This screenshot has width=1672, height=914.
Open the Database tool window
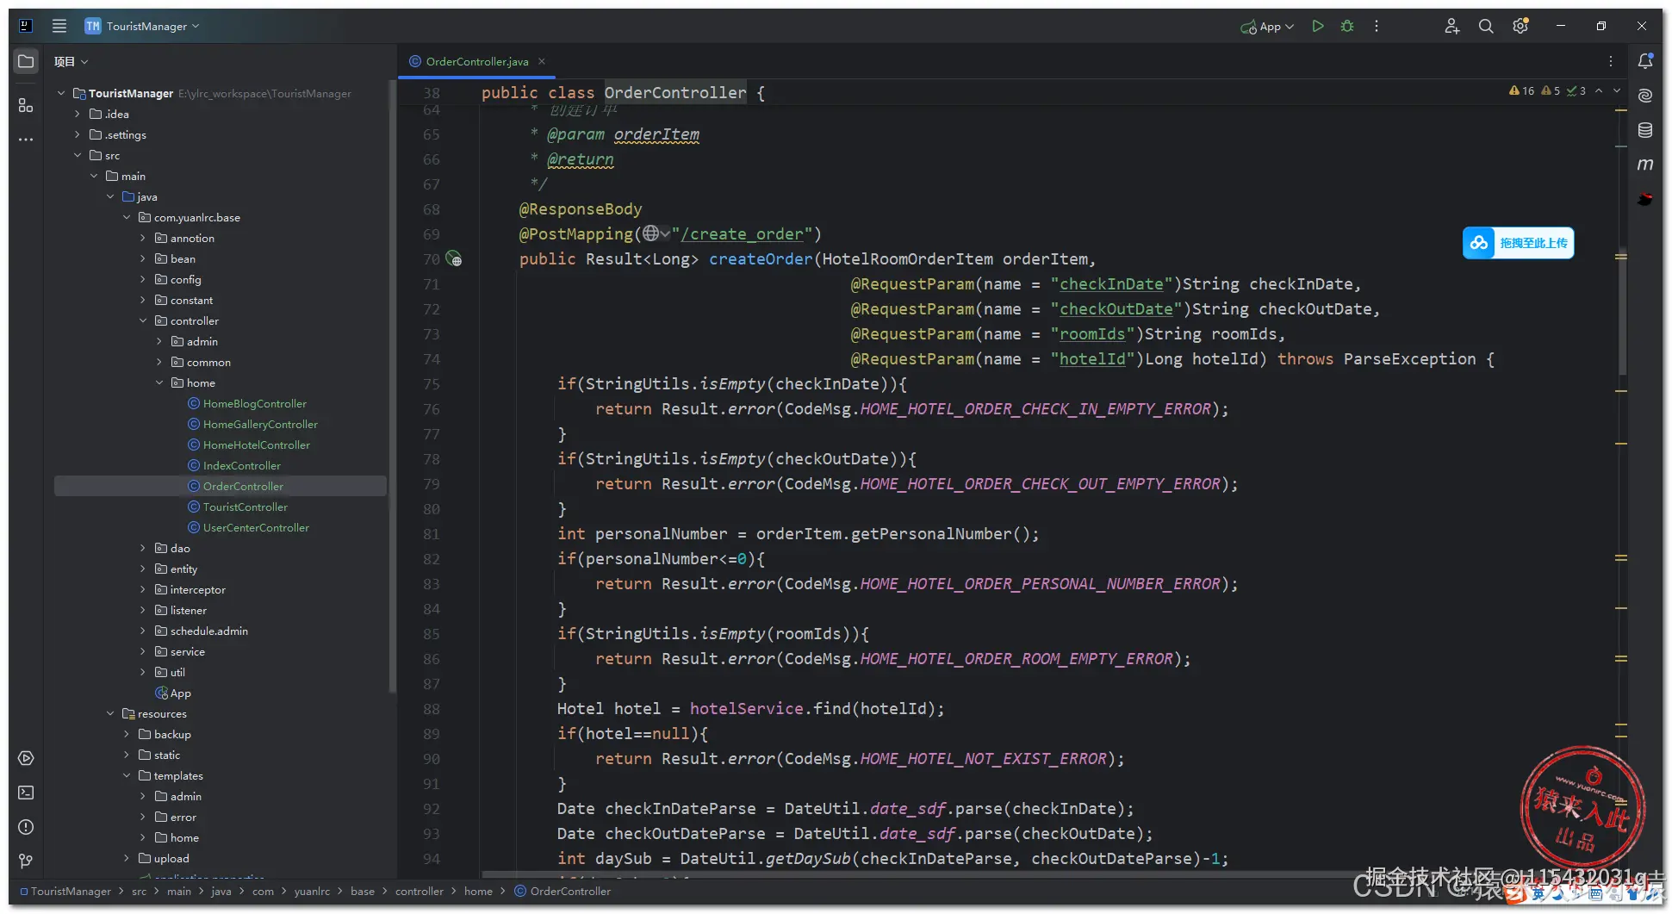pos(1645,130)
